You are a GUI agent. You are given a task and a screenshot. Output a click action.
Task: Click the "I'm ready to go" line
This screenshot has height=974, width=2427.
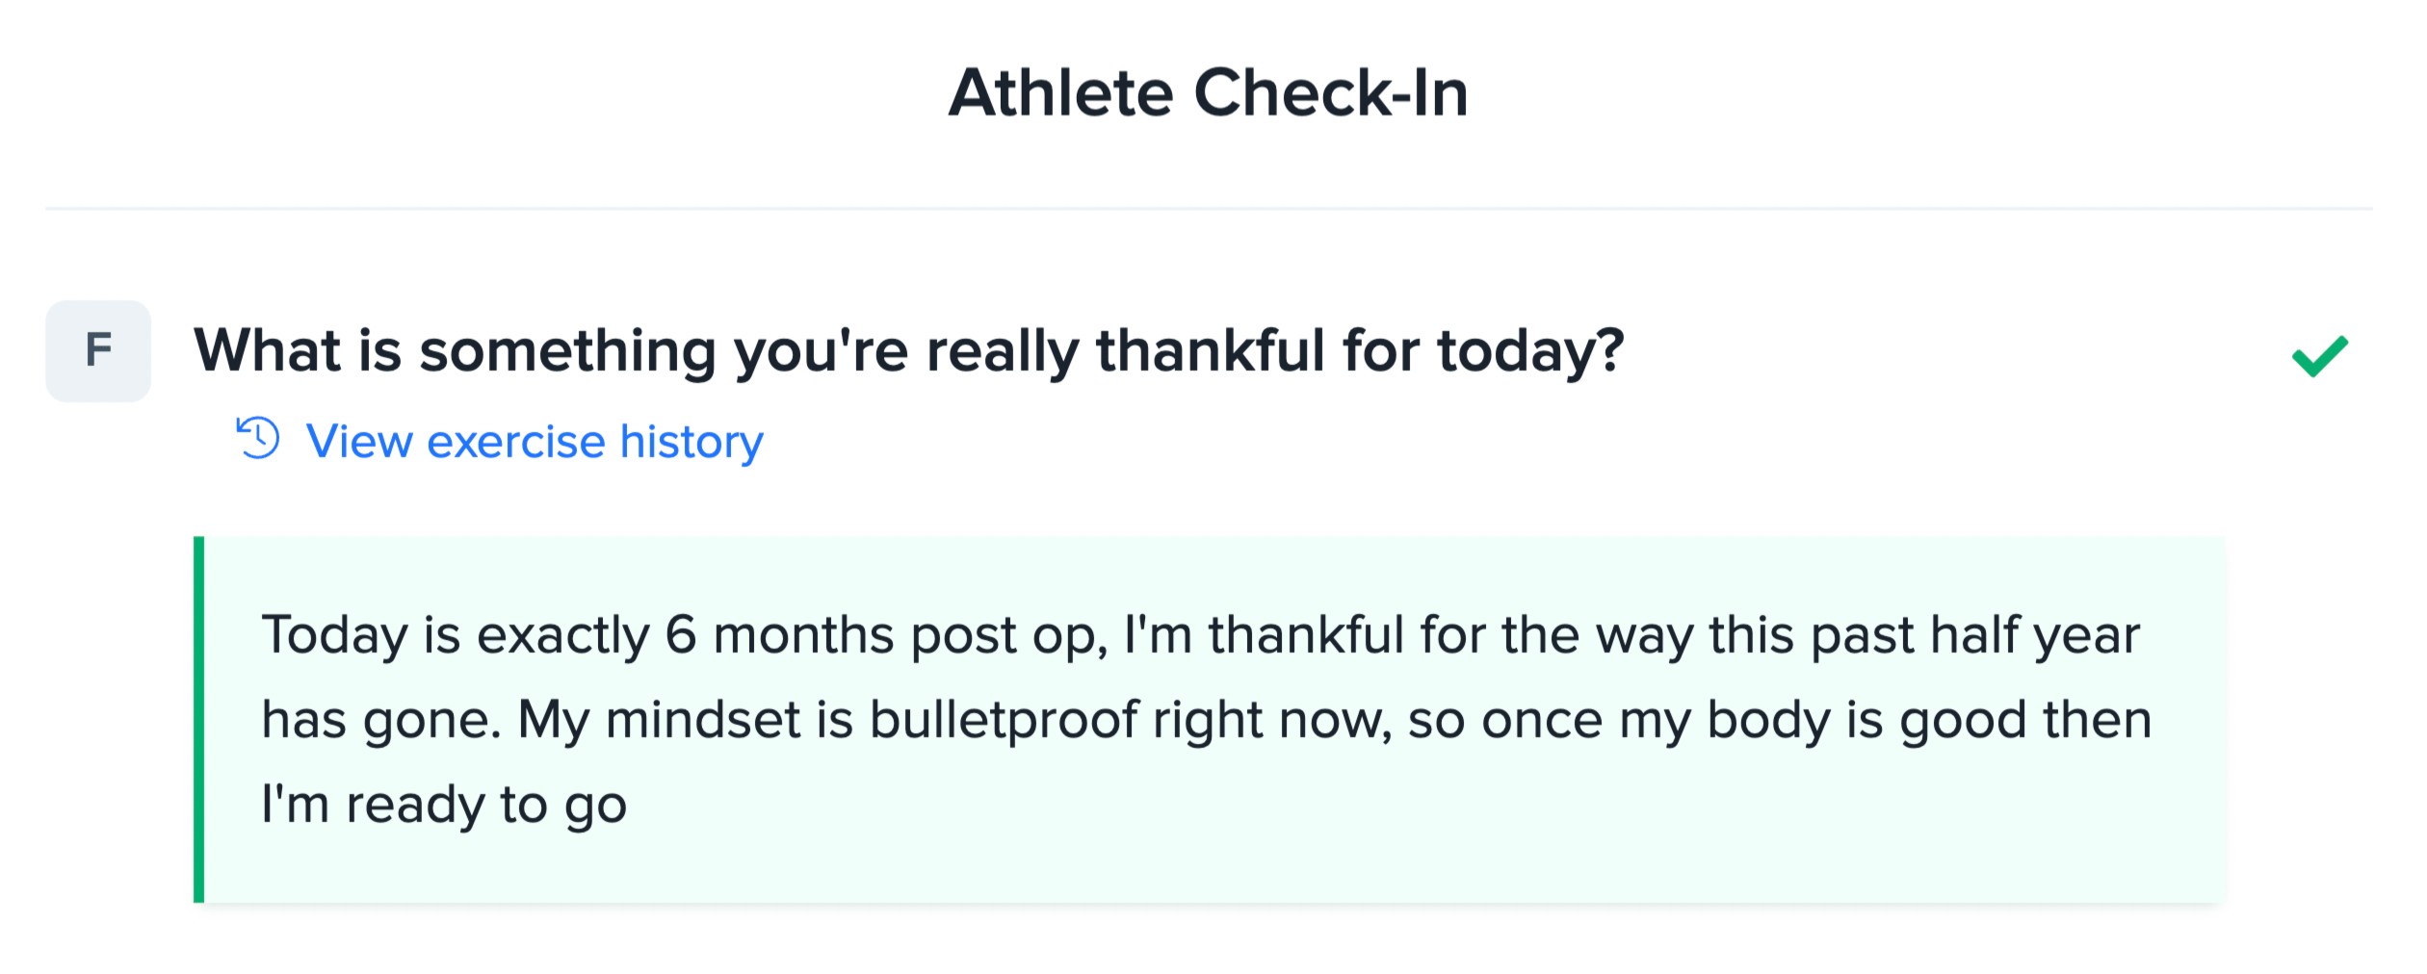444,805
